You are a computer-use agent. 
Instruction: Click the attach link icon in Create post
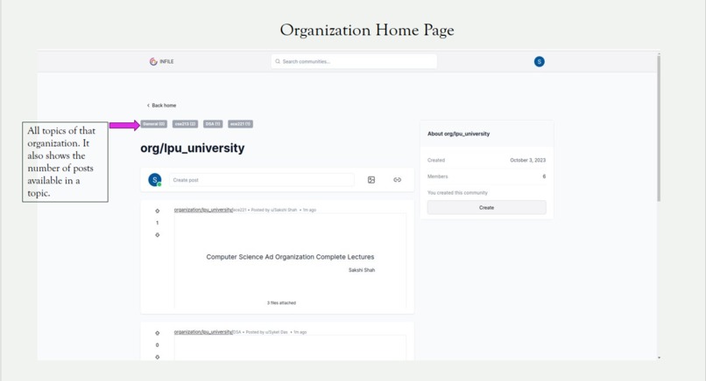point(397,180)
